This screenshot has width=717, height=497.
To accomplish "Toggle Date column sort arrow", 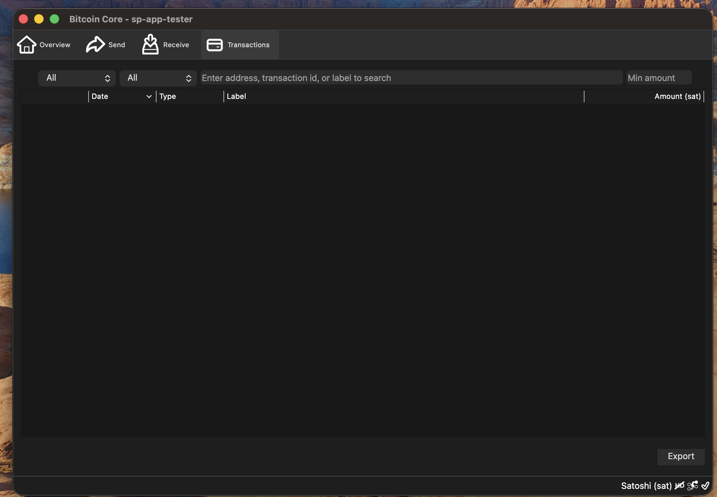I will pos(149,97).
